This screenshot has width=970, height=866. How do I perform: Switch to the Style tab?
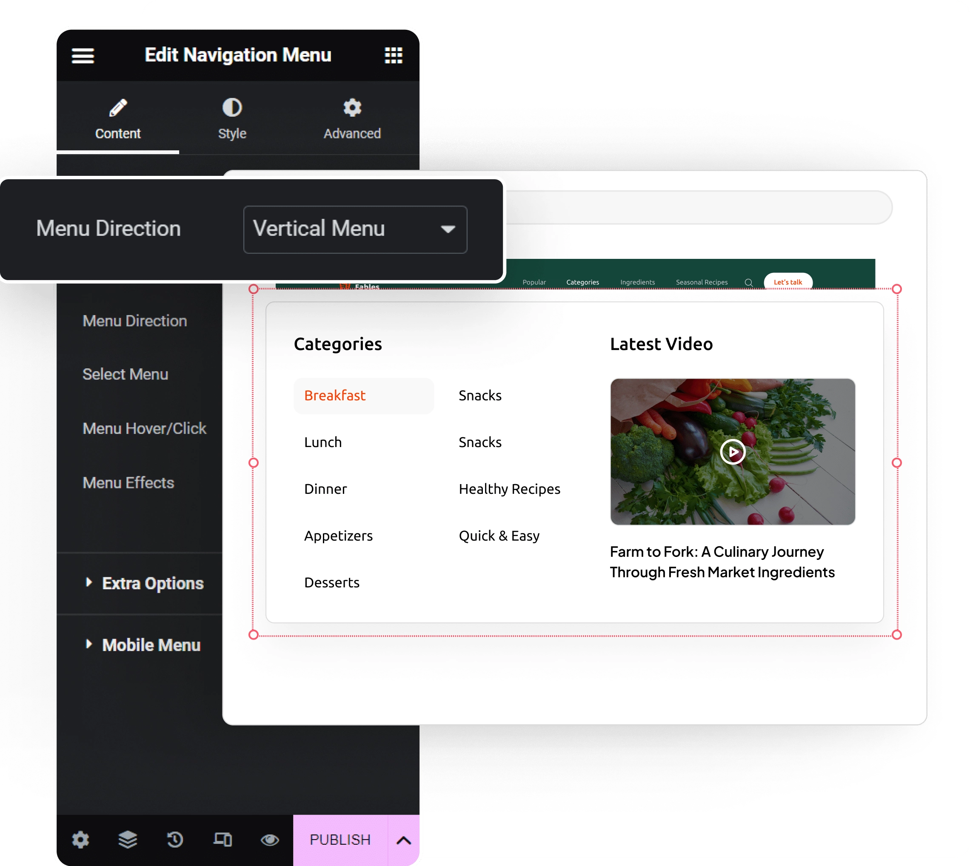[232, 118]
